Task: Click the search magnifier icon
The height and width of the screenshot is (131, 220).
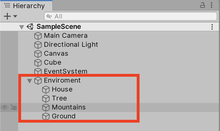Action: (x=50, y=17)
